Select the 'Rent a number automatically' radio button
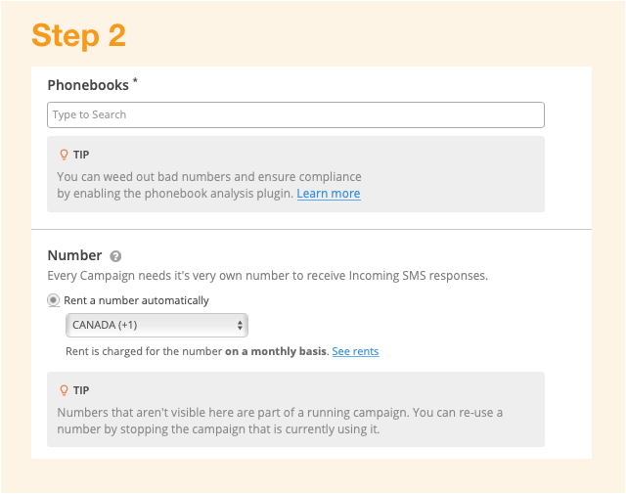 coord(53,300)
